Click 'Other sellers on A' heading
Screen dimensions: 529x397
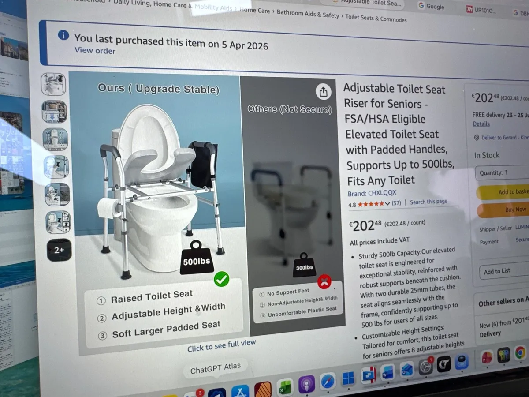[x=504, y=302]
